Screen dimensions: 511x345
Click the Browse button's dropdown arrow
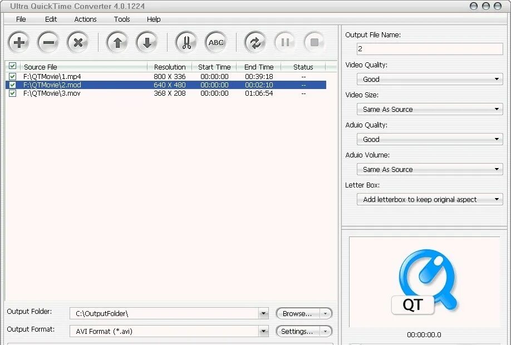325,314
